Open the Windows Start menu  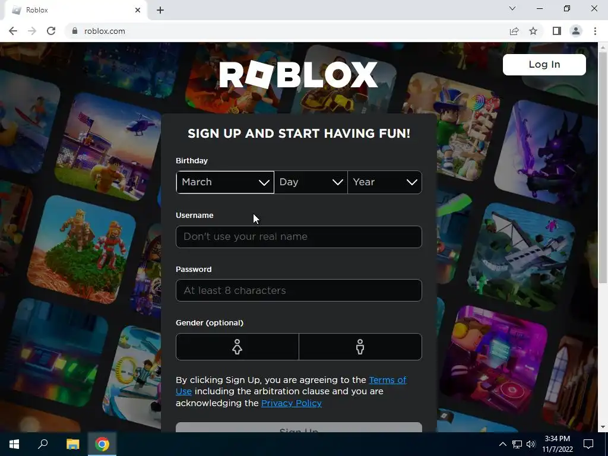point(14,444)
